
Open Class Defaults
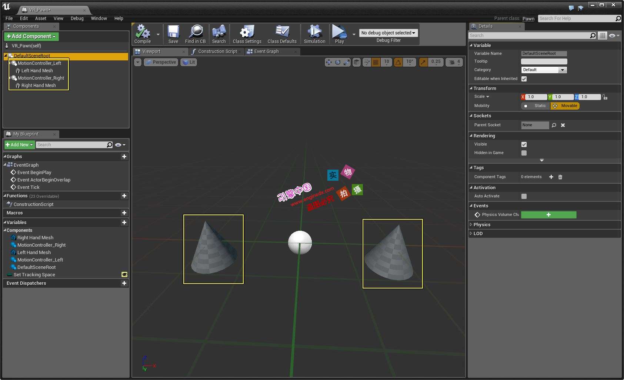[282, 34]
